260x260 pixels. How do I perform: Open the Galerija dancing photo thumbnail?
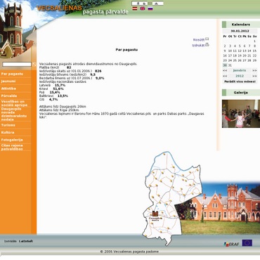(241, 114)
